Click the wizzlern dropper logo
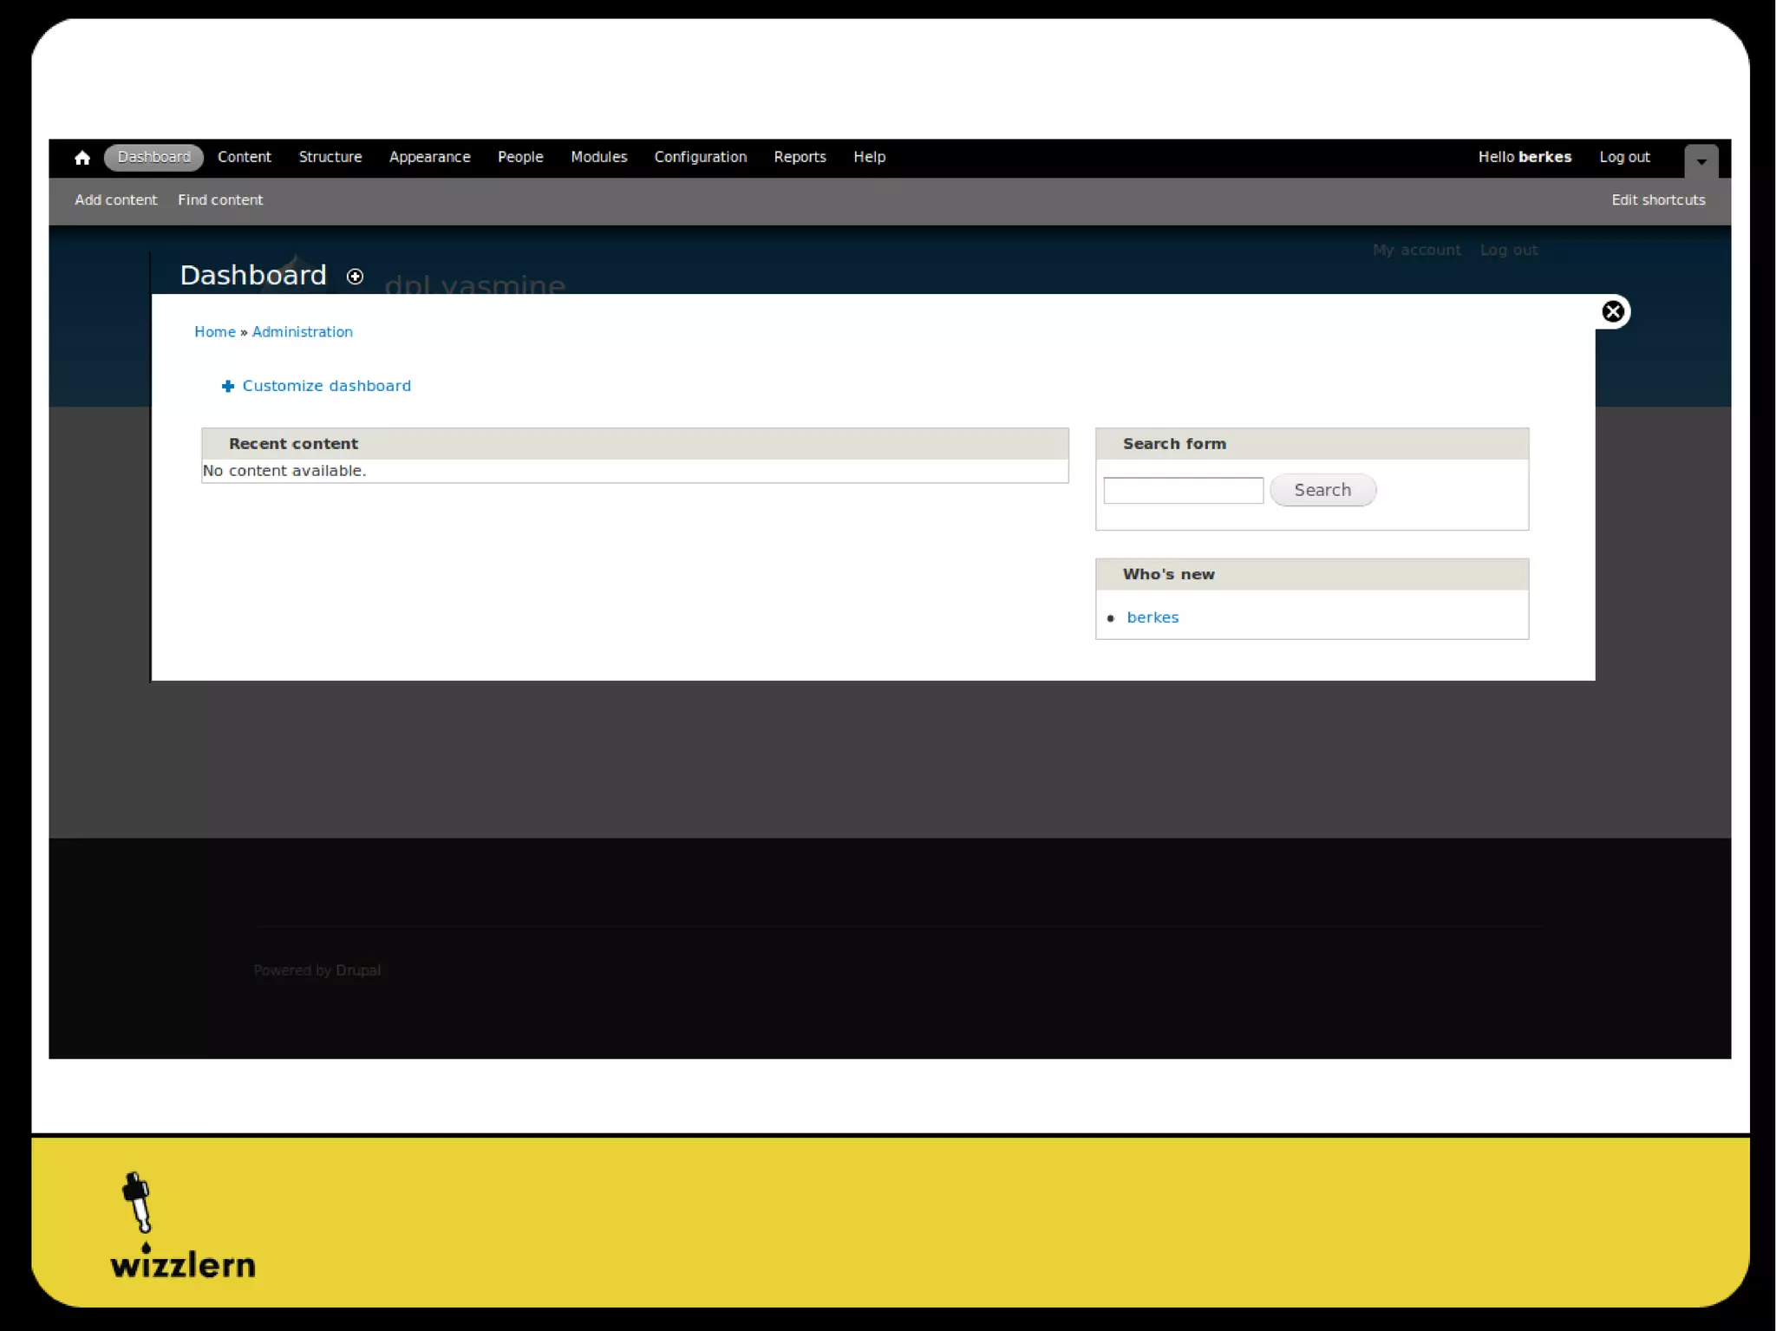1776x1331 pixels. [x=139, y=1202]
